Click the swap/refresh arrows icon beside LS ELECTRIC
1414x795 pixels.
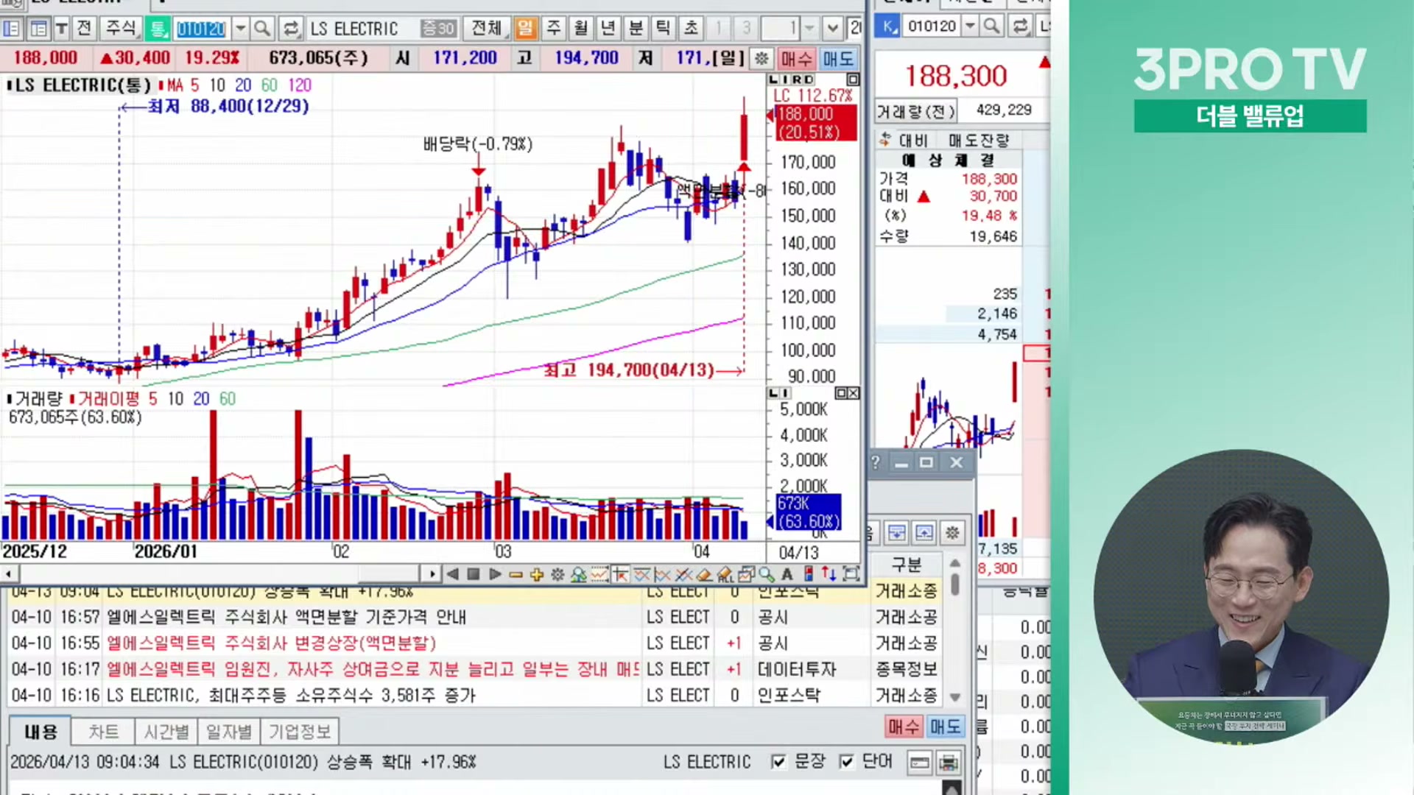(x=291, y=29)
